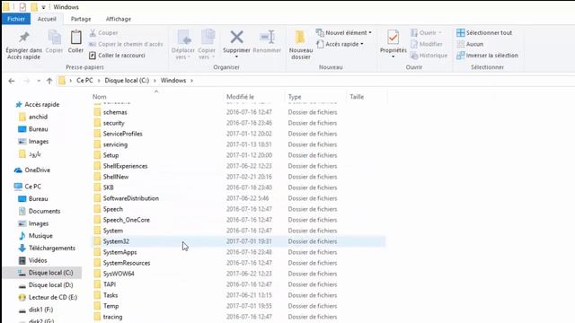
Task: Open the Propriétés dropdown arrow
Action: coord(394,57)
